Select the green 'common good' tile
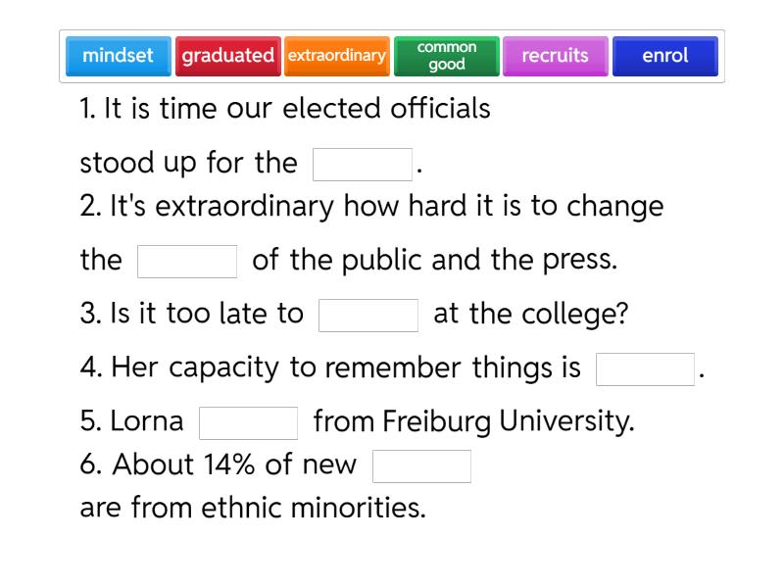This screenshot has width=784, height=588. point(447,56)
